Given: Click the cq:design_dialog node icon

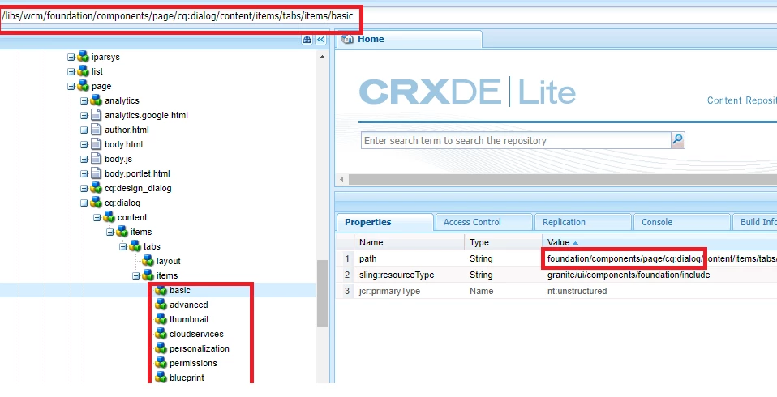Looking at the screenshot, I should (96, 188).
